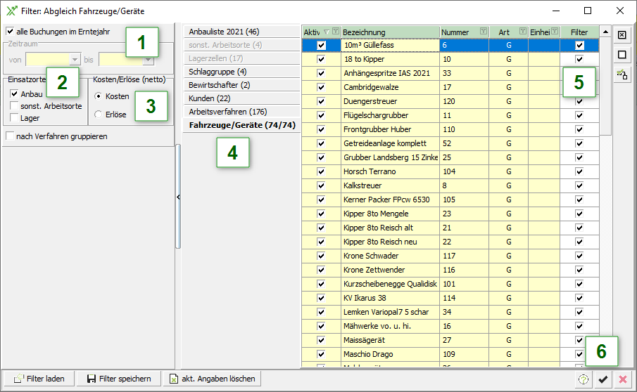Click the deselect-all icon with X box

click(622, 34)
